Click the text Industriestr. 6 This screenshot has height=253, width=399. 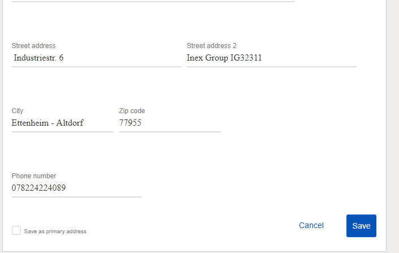pos(38,58)
